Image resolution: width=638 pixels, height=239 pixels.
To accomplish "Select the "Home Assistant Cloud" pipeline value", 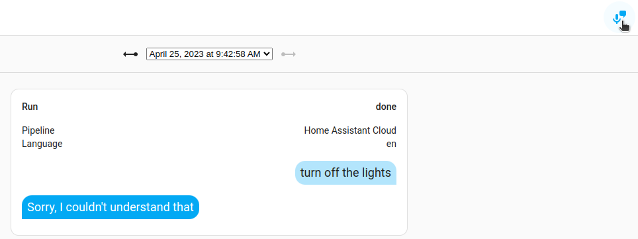I will (350, 130).
